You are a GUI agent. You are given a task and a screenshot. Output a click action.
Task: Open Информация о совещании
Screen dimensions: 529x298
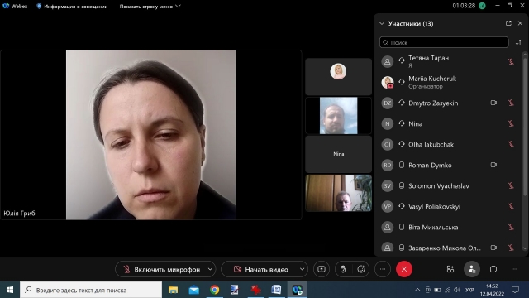point(72,6)
